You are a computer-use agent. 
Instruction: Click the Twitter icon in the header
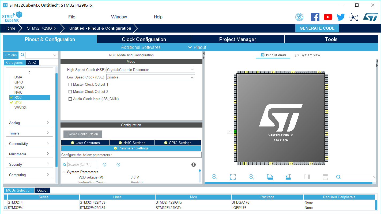point(341,17)
